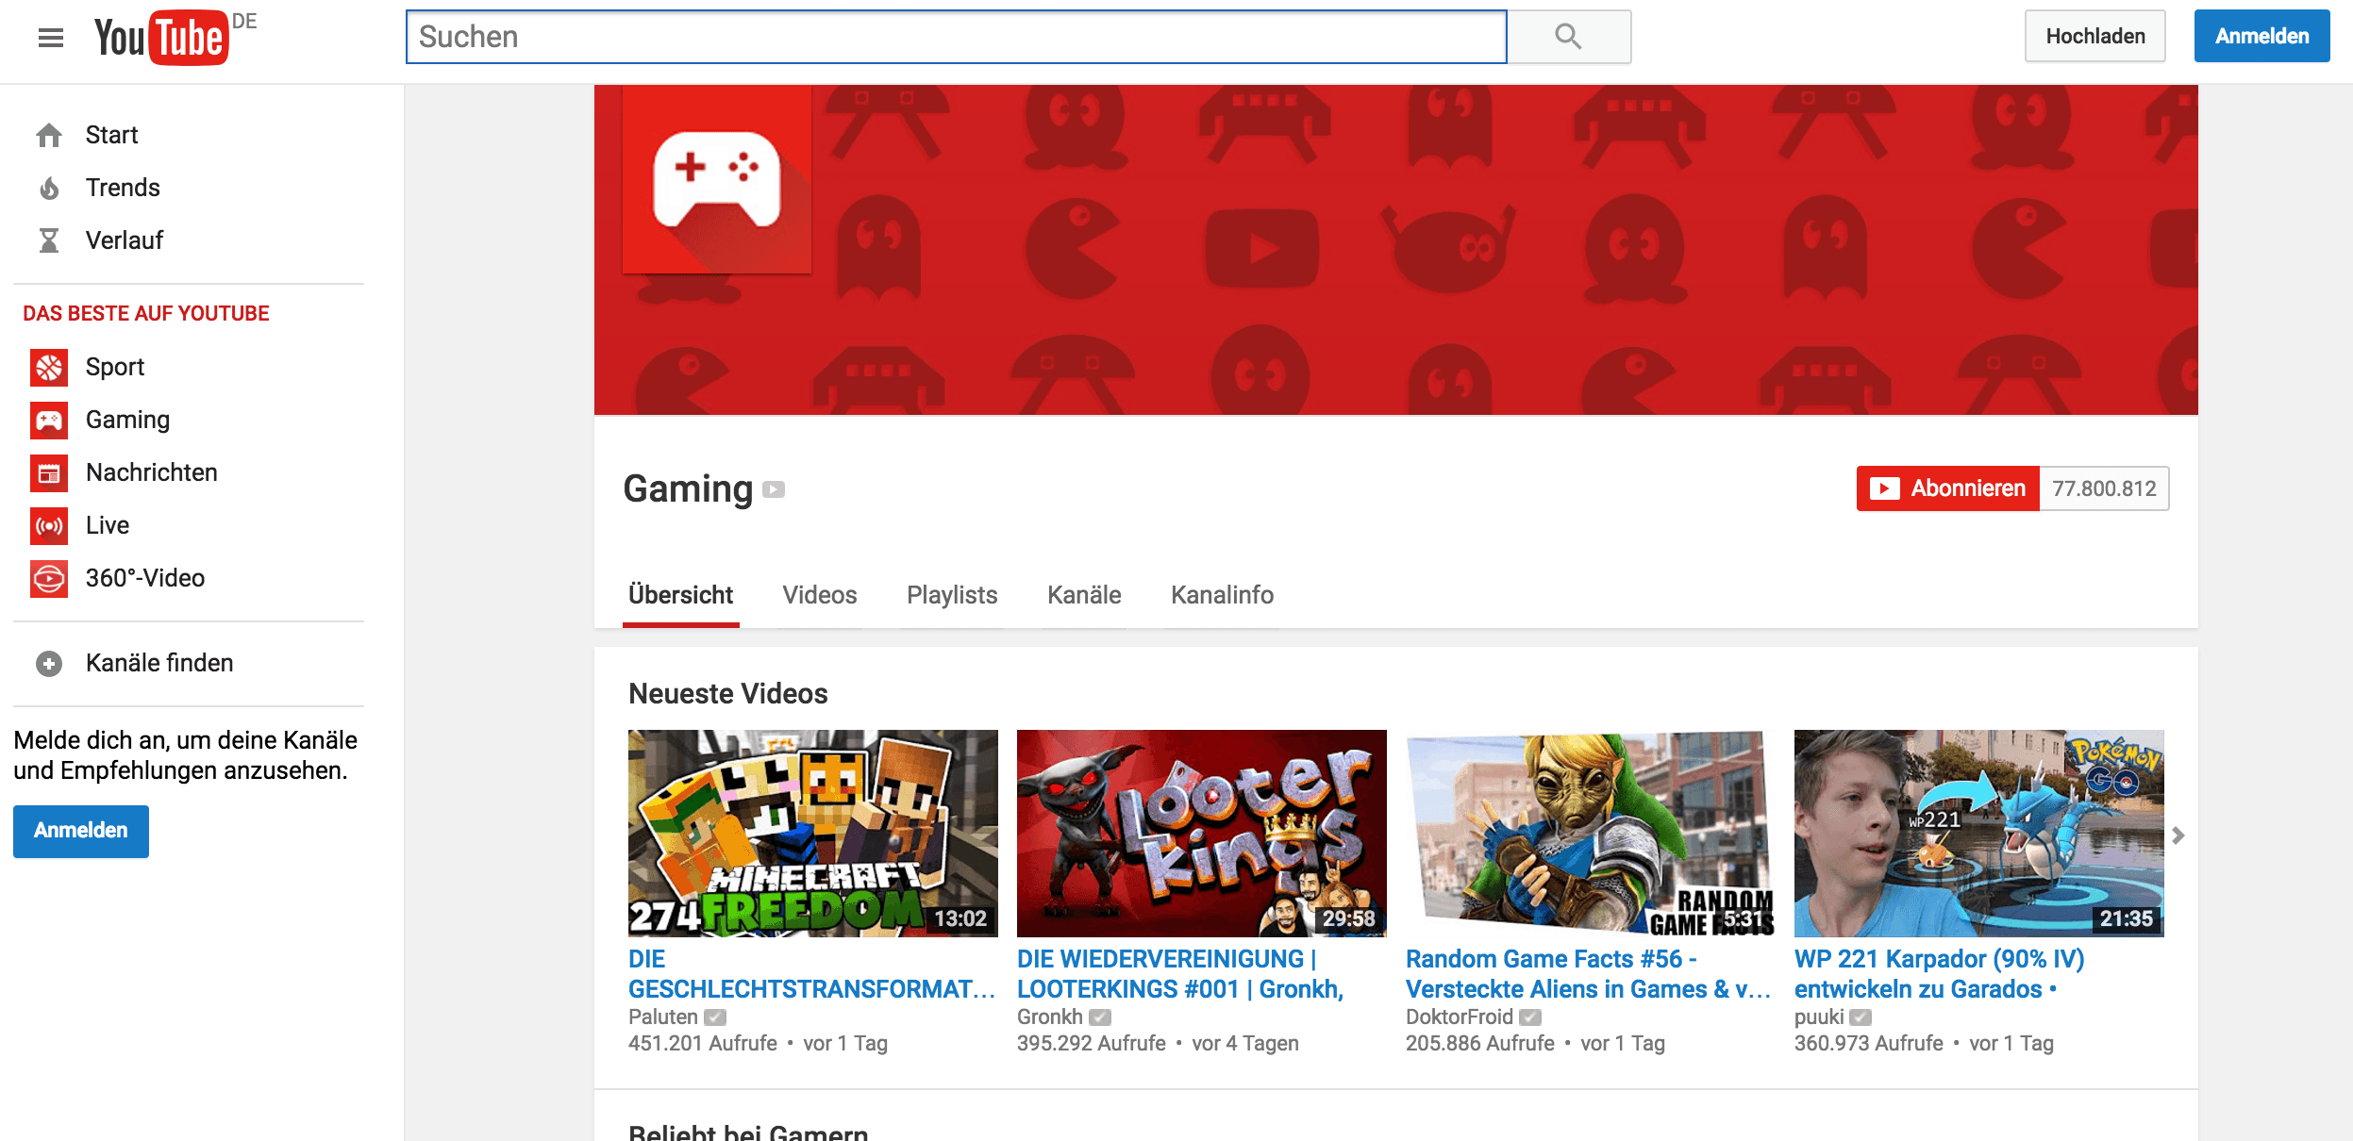
Task: Click Anmelden button in top bar
Action: click(x=2261, y=37)
